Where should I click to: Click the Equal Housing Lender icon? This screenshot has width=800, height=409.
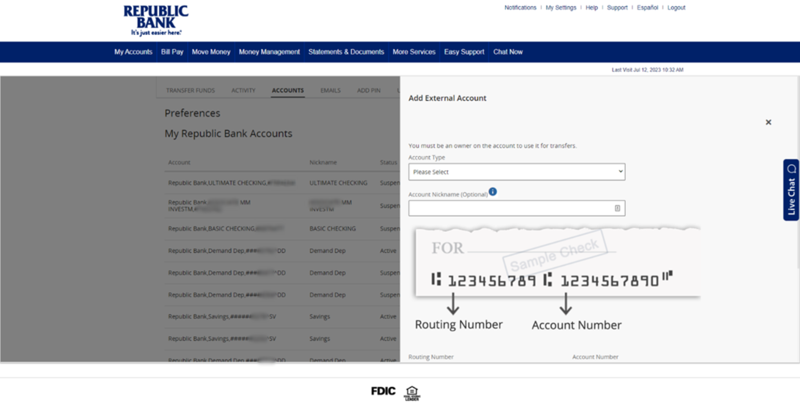coord(412,393)
